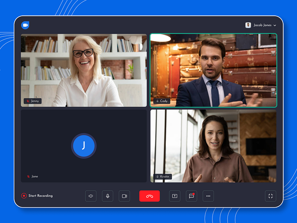The height and width of the screenshot is (223, 297).
Task: Click the Kristin name label
Action: [x=164, y=176]
